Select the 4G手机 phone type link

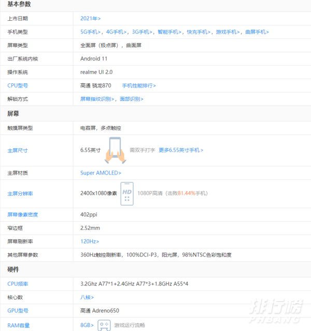pos(117,32)
